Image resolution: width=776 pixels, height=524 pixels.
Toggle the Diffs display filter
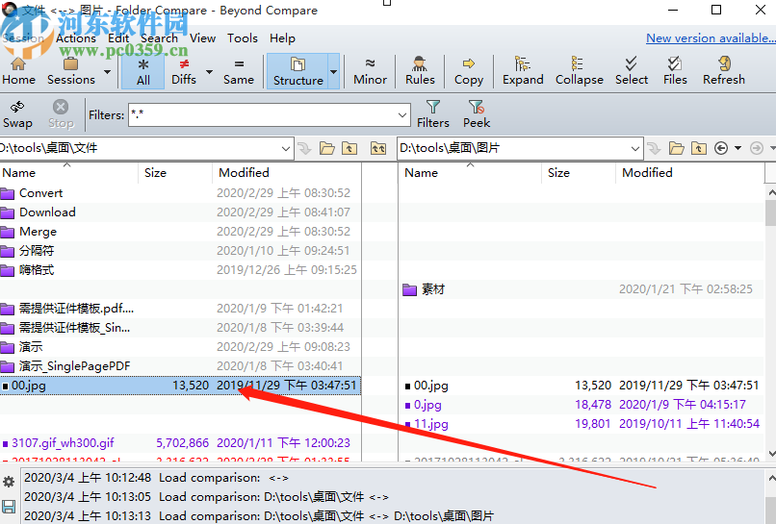click(x=184, y=71)
